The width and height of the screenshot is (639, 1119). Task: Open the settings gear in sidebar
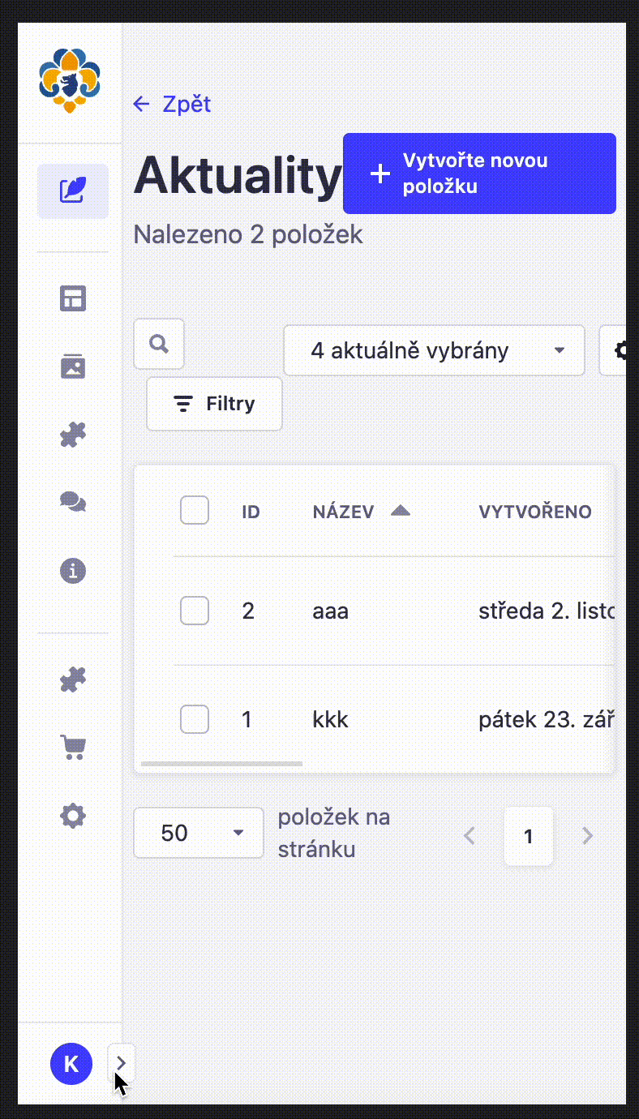pyautogui.click(x=73, y=816)
